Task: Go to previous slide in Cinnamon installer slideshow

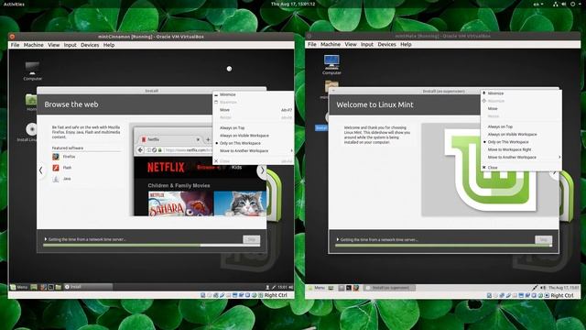Action: 40,170
